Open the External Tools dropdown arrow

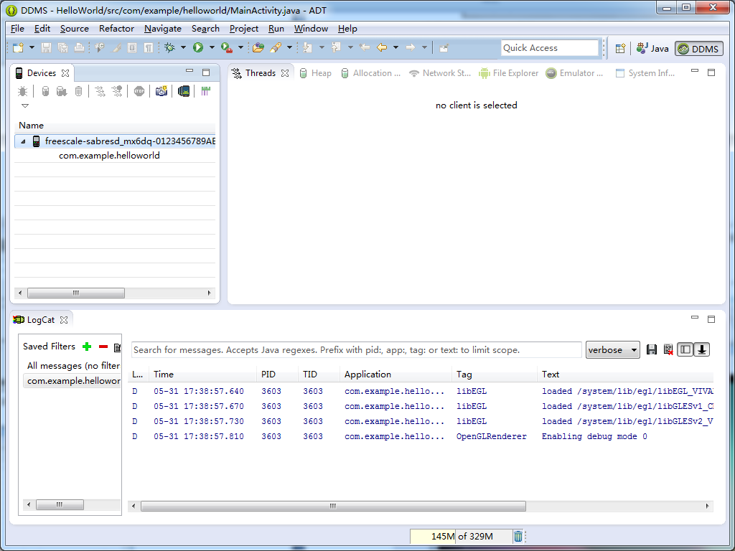coord(240,48)
